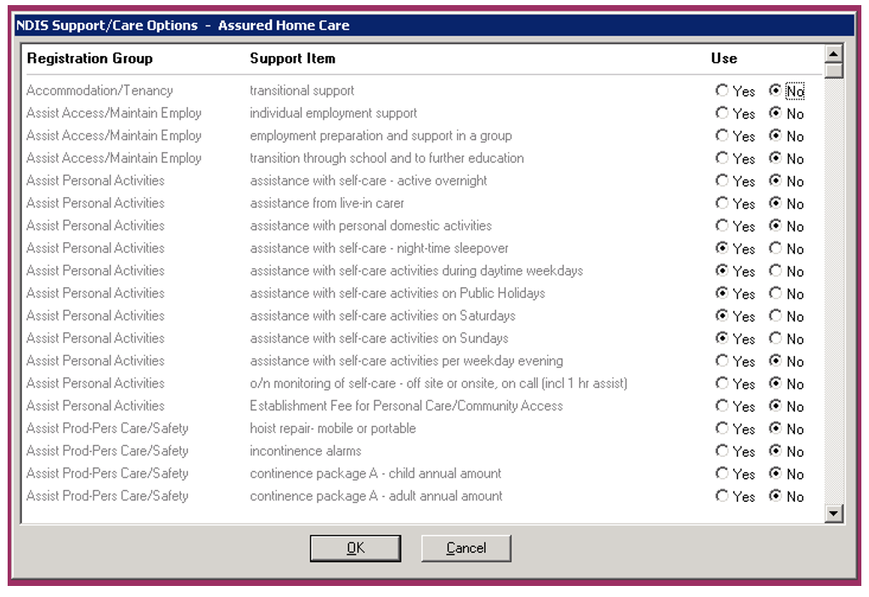
Task: Select Yes for self-care active overnight
Action: point(721,181)
